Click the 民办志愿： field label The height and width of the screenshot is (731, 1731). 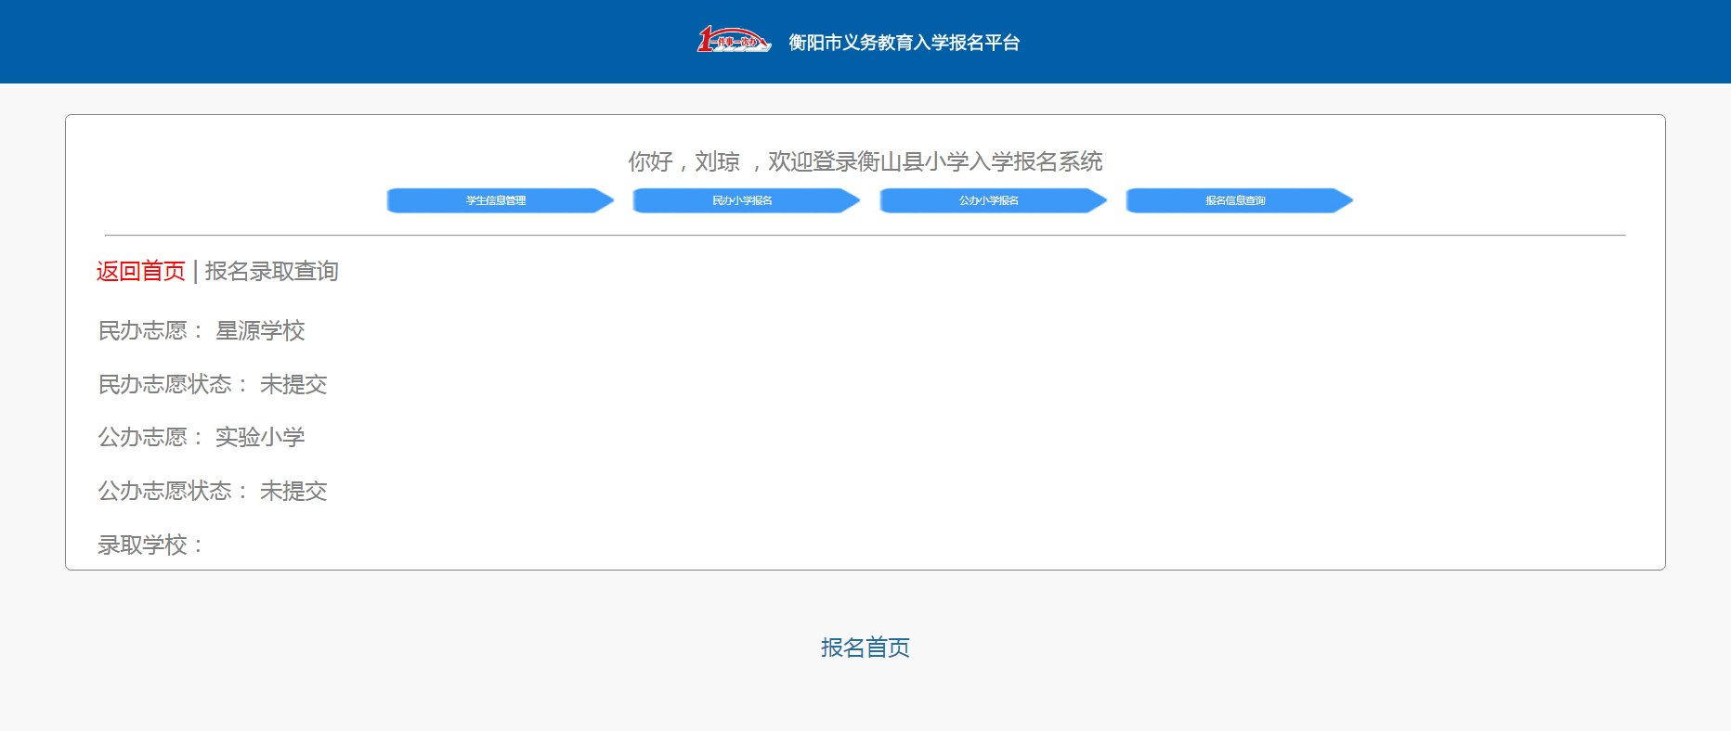tap(150, 331)
